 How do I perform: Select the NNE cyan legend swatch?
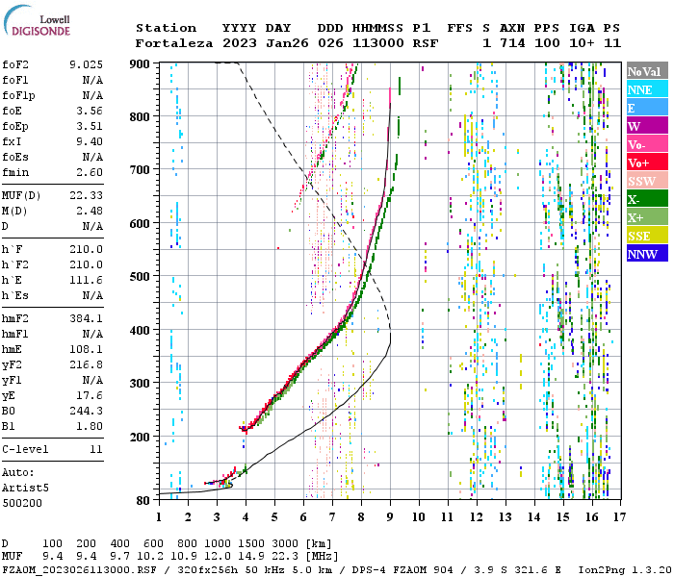click(x=647, y=89)
